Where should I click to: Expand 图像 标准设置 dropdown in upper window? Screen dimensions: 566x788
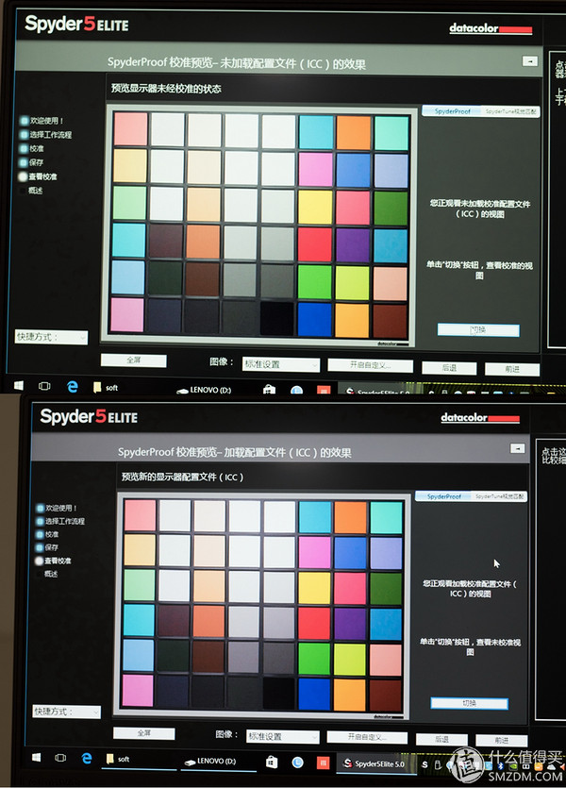point(281,364)
